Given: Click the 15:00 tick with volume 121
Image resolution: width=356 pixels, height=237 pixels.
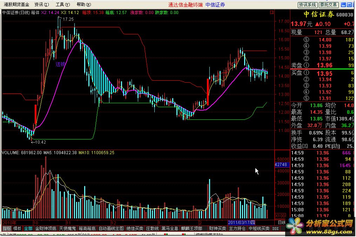Looking at the screenshot, I should (x=322, y=210).
